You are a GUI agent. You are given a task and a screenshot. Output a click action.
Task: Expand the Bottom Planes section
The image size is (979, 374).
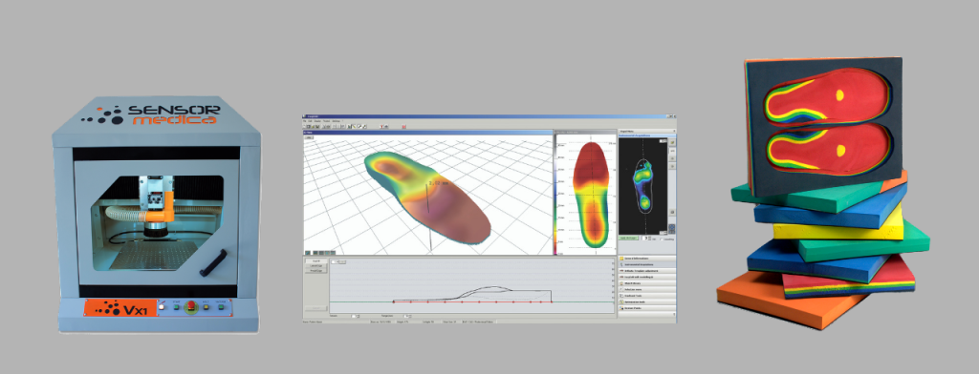click(647, 308)
